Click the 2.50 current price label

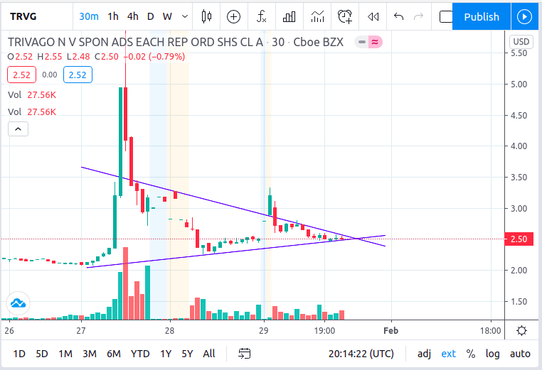pyautogui.click(x=519, y=239)
